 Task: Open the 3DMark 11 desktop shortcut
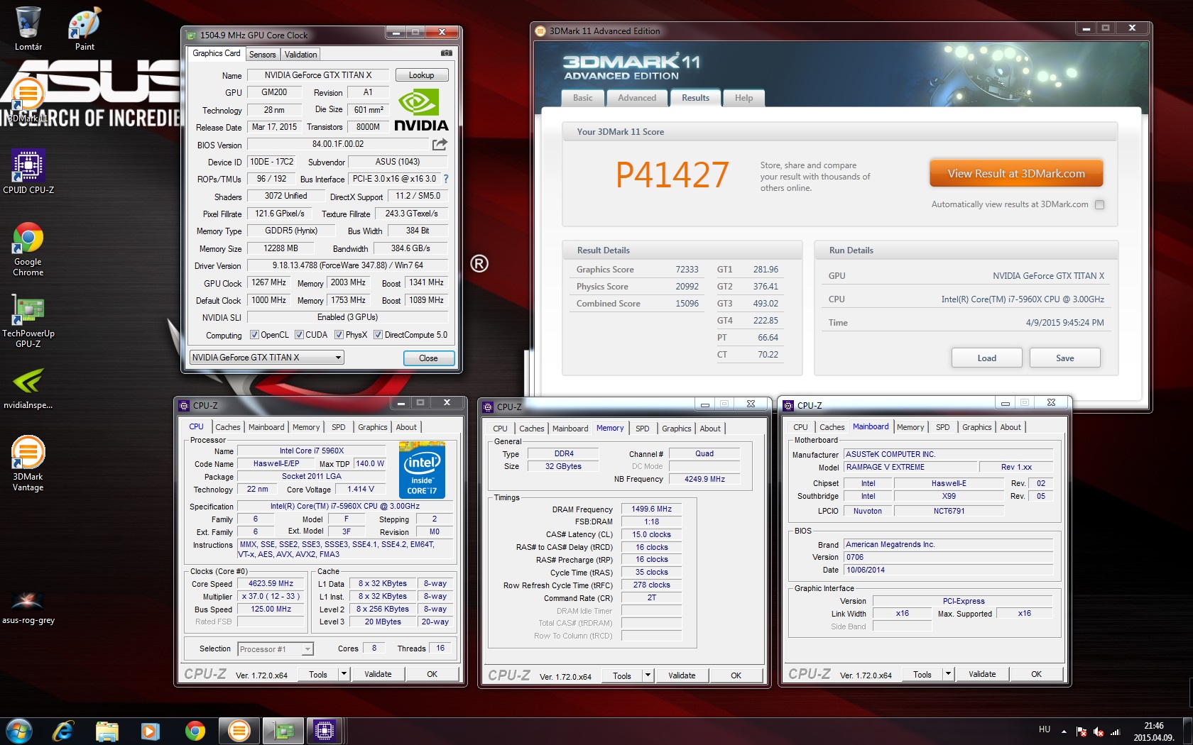click(x=28, y=99)
